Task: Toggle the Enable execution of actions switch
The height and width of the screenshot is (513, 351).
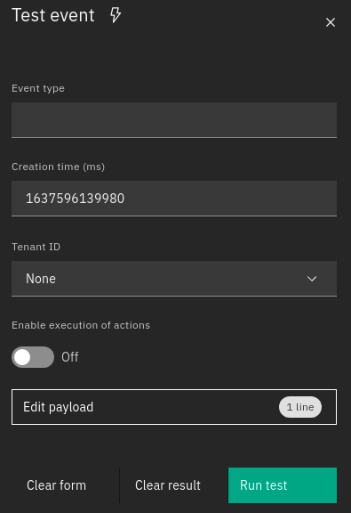Action: point(33,357)
